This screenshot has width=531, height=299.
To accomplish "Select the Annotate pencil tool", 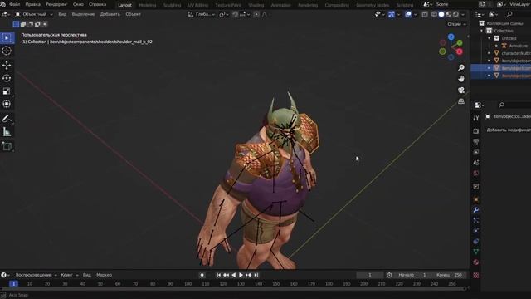I will point(7,119).
